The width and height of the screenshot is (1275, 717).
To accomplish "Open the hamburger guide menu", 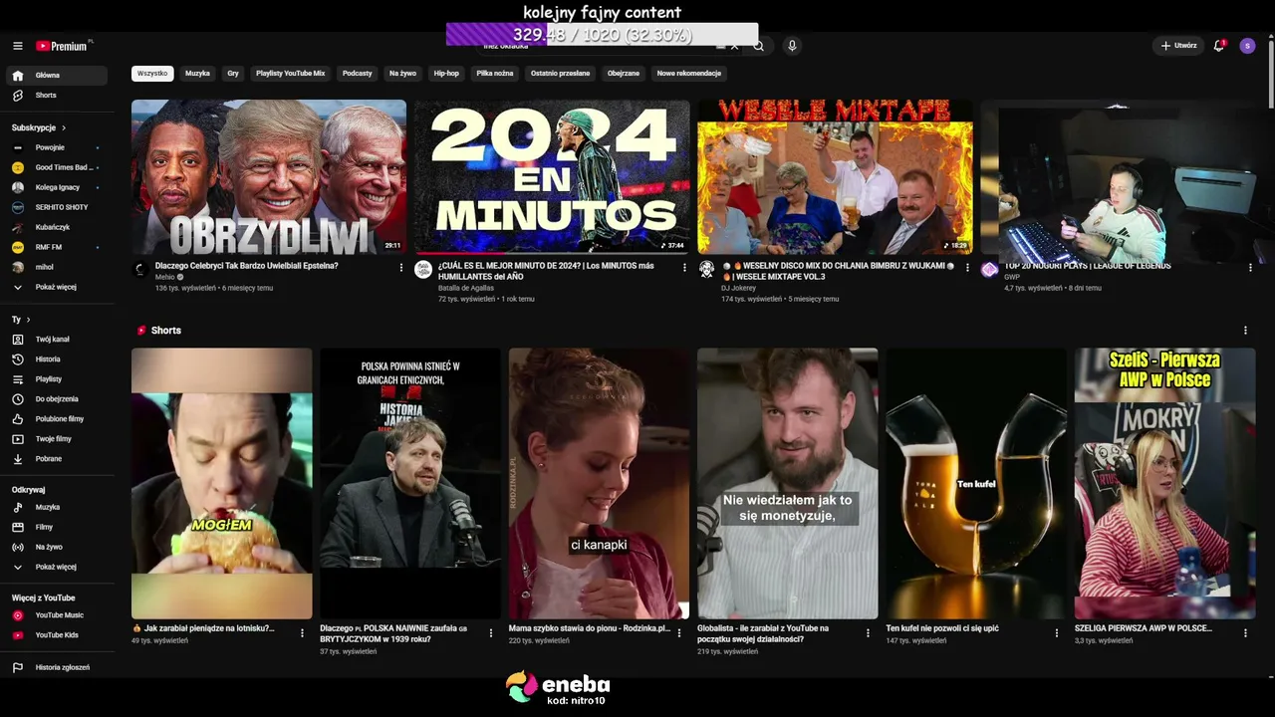I will [x=17, y=46].
